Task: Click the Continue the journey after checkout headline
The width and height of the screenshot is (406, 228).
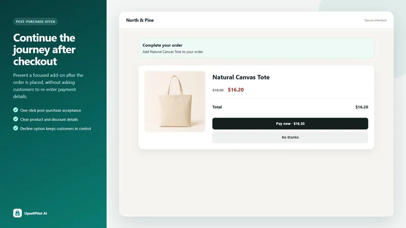Action: (44, 49)
